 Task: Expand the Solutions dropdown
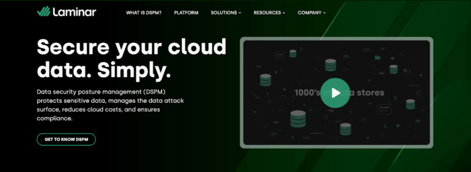click(x=226, y=13)
